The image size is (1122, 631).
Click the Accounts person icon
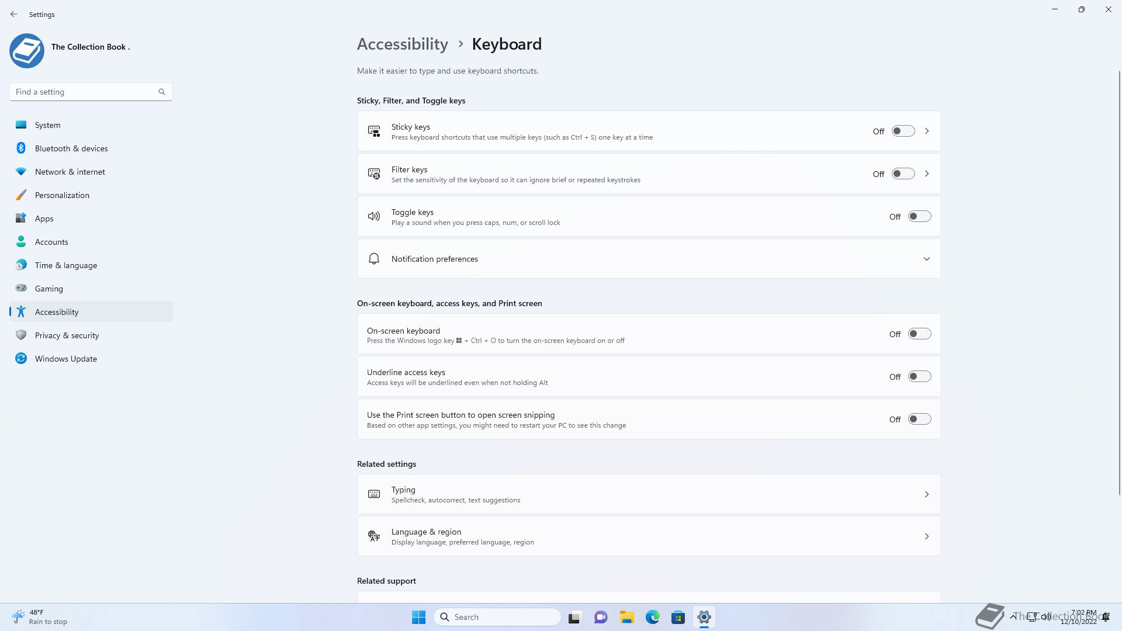tap(21, 241)
